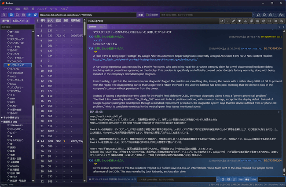286x187 pixels.
Task: Sort thread list by 新着 column
Action: 66,21
